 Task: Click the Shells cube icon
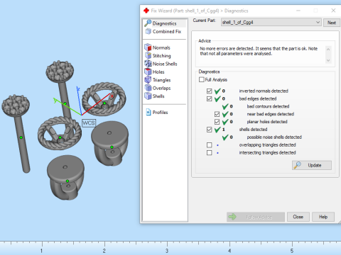[148, 96]
